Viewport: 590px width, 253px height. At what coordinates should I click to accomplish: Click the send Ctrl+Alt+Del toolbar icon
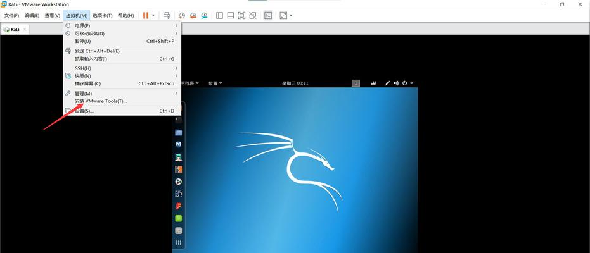167,15
